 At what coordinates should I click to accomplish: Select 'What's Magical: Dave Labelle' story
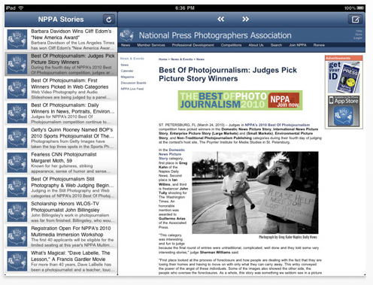coord(61,261)
